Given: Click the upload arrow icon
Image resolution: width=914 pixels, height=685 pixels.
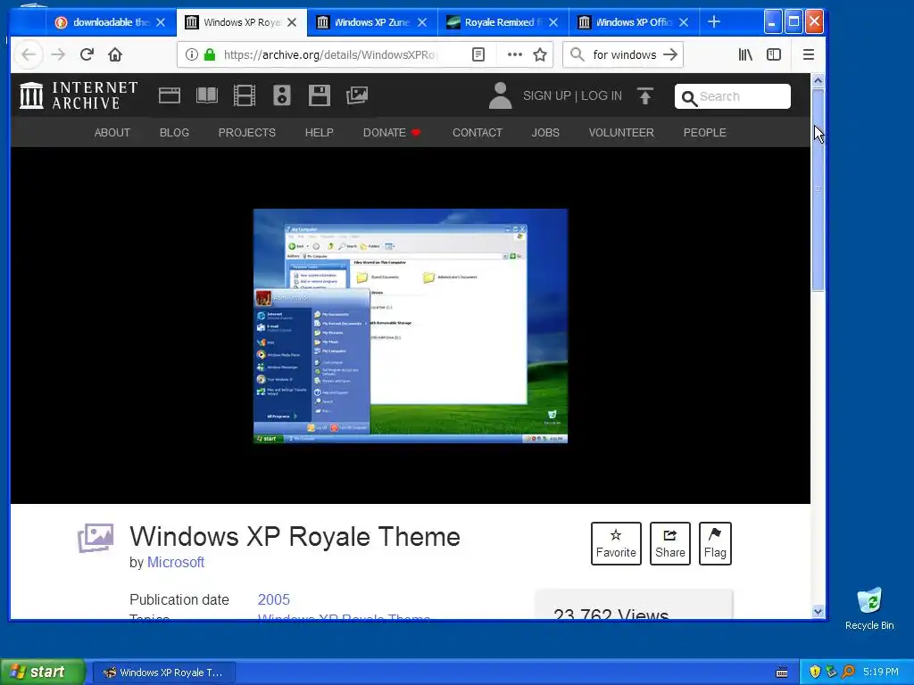Looking at the screenshot, I should tap(644, 95).
